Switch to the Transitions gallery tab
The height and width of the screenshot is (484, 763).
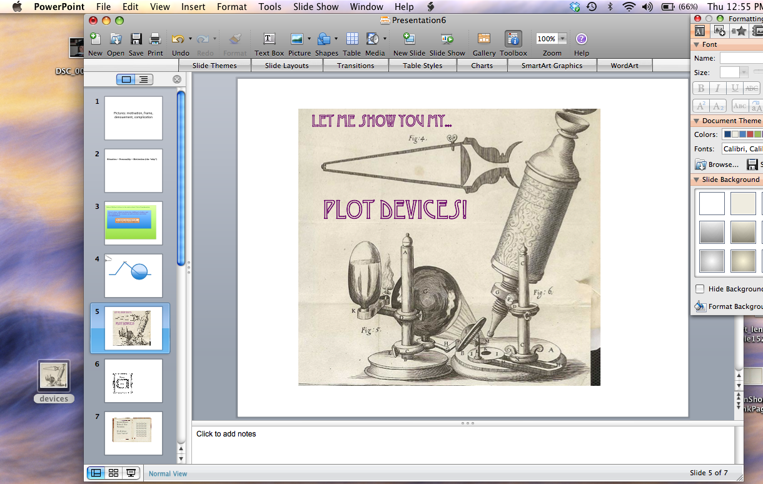pos(356,65)
